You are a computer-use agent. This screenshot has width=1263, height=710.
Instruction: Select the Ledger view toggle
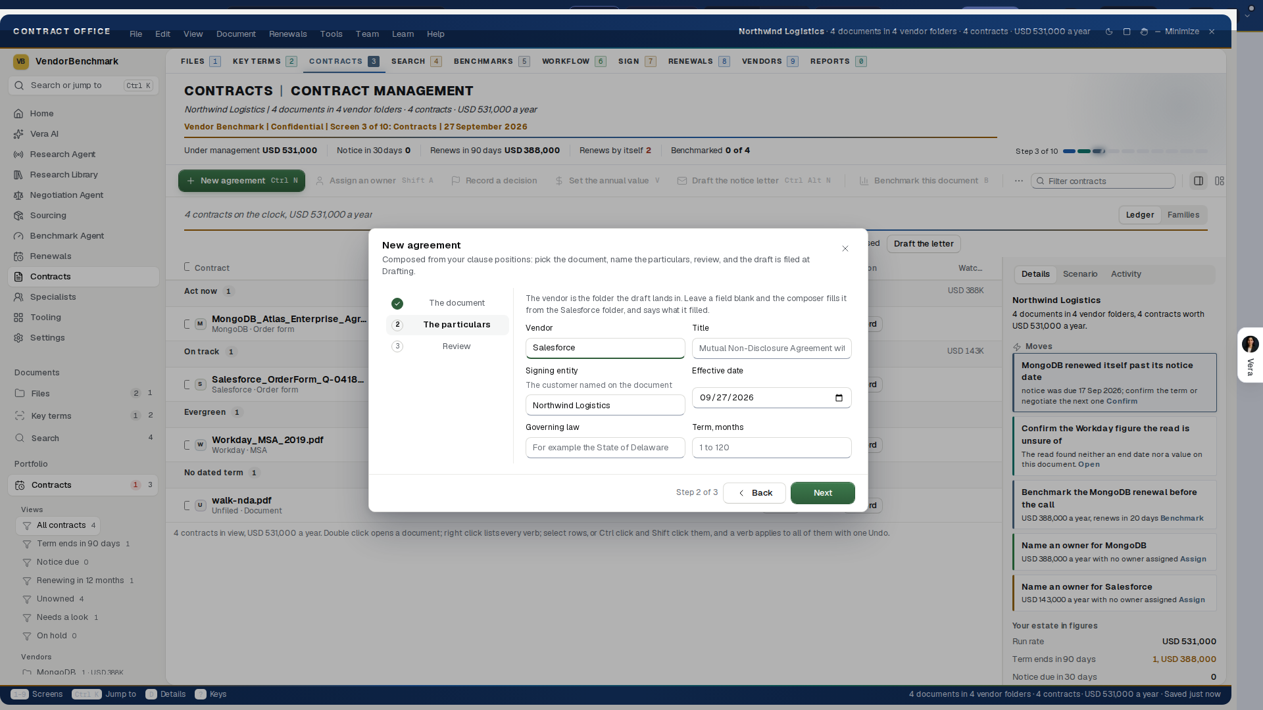tap(1140, 215)
